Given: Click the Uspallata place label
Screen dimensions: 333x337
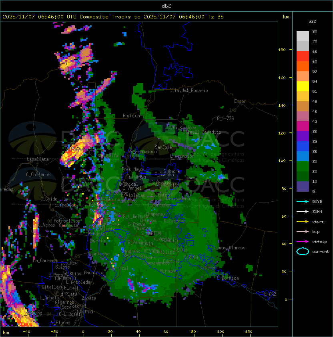Looking at the screenshot, I should [38, 159].
